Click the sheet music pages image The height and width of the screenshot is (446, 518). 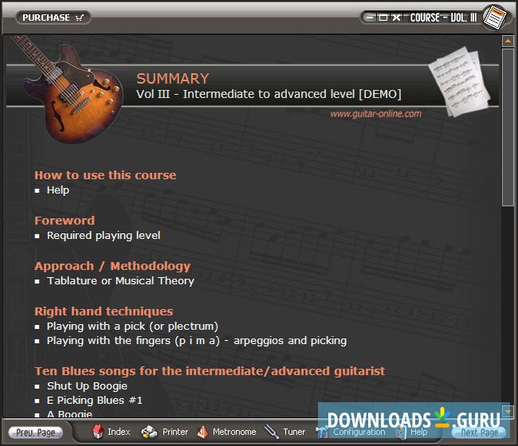461,82
